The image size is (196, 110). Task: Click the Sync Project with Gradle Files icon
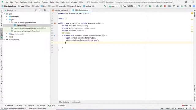[x=178, y=6]
